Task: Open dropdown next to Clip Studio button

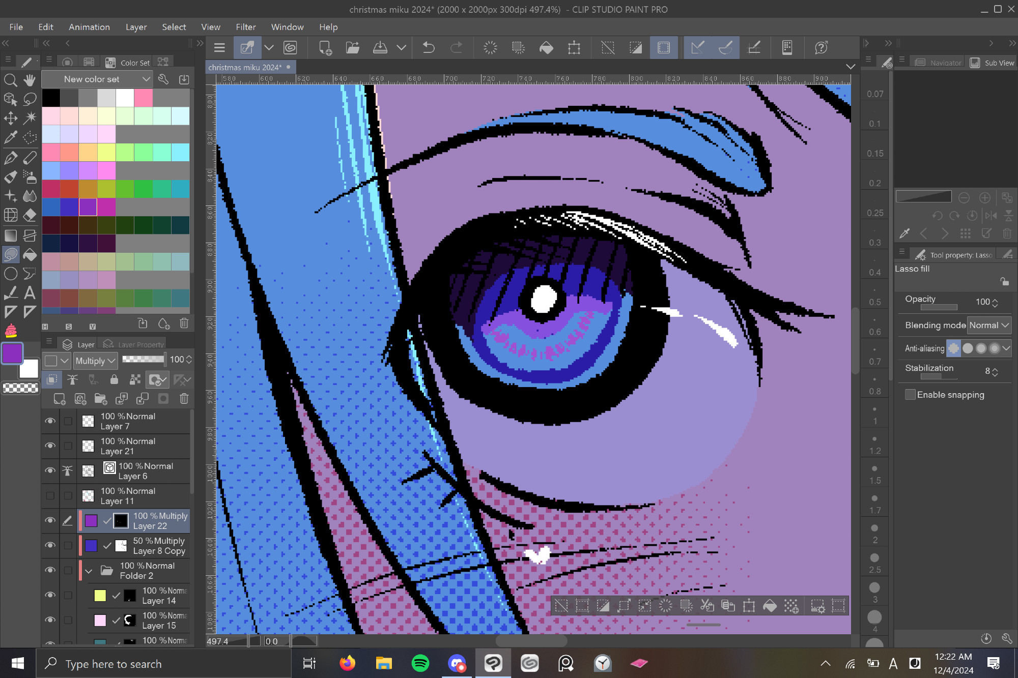Action: pos(269,48)
